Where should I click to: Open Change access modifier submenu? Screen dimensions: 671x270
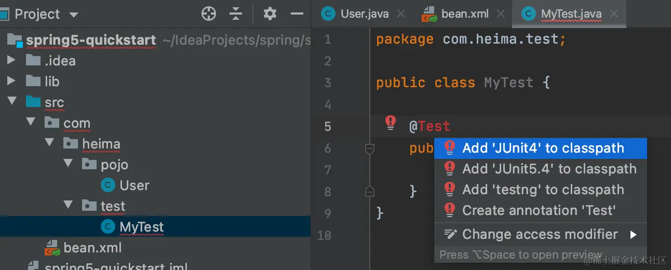point(540,234)
